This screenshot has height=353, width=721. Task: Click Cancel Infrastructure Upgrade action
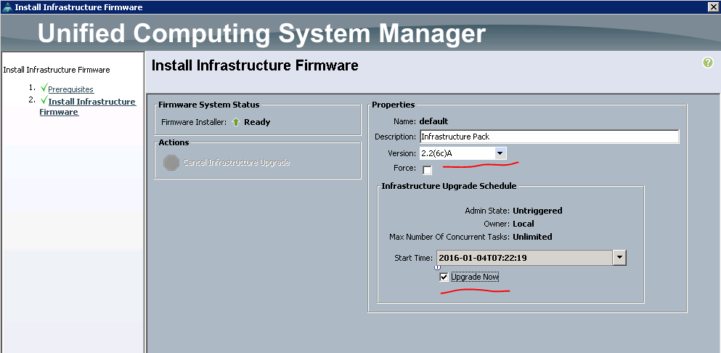click(236, 163)
